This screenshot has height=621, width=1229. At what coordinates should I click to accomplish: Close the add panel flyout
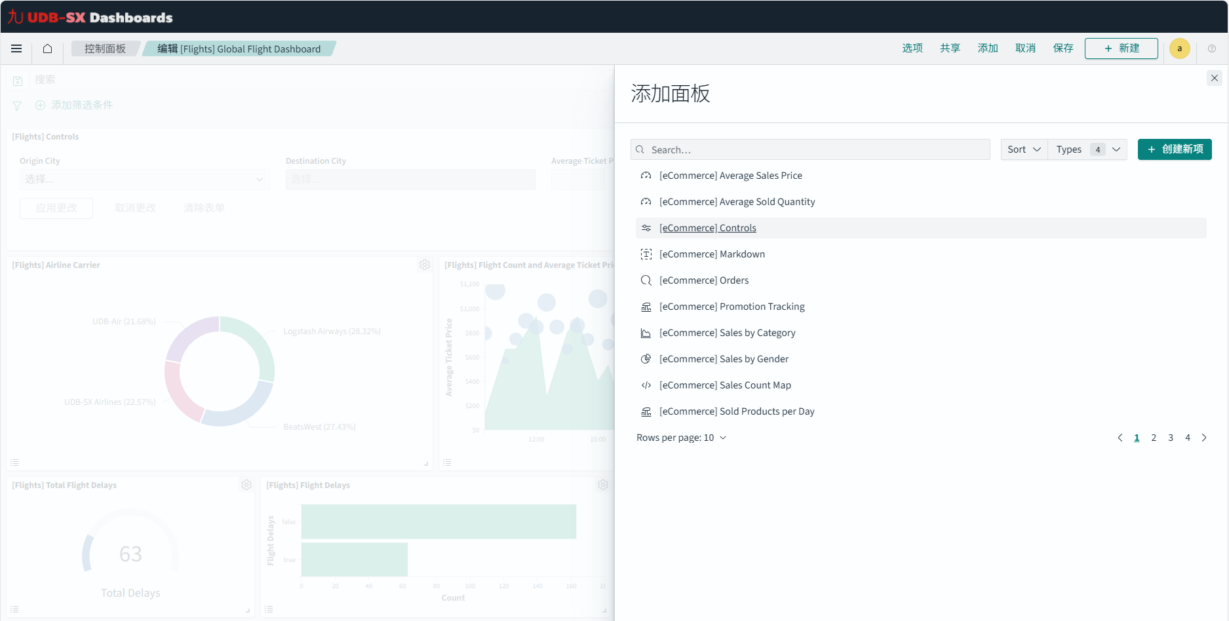pyautogui.click(x=1214, y=78)
